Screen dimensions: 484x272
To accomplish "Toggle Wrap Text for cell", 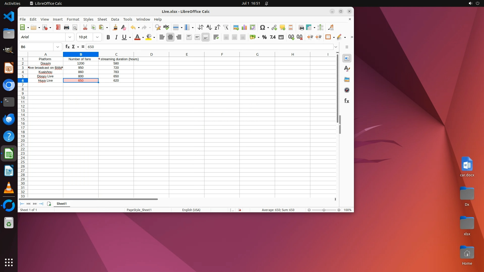I will coord(216,37).
